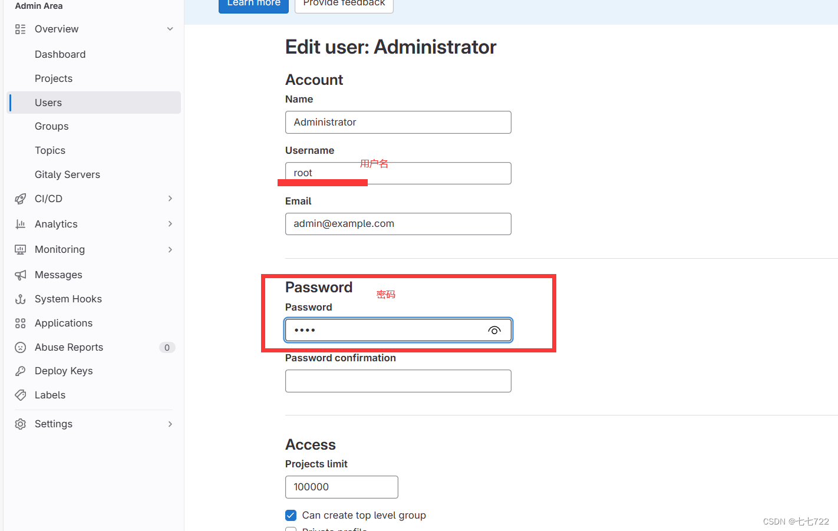The image size is (838, 531).
Task: Click the Account section heading
Action: pos(314,80)
